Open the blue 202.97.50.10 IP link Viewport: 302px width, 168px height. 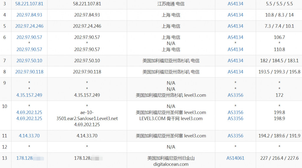point(29,61)
